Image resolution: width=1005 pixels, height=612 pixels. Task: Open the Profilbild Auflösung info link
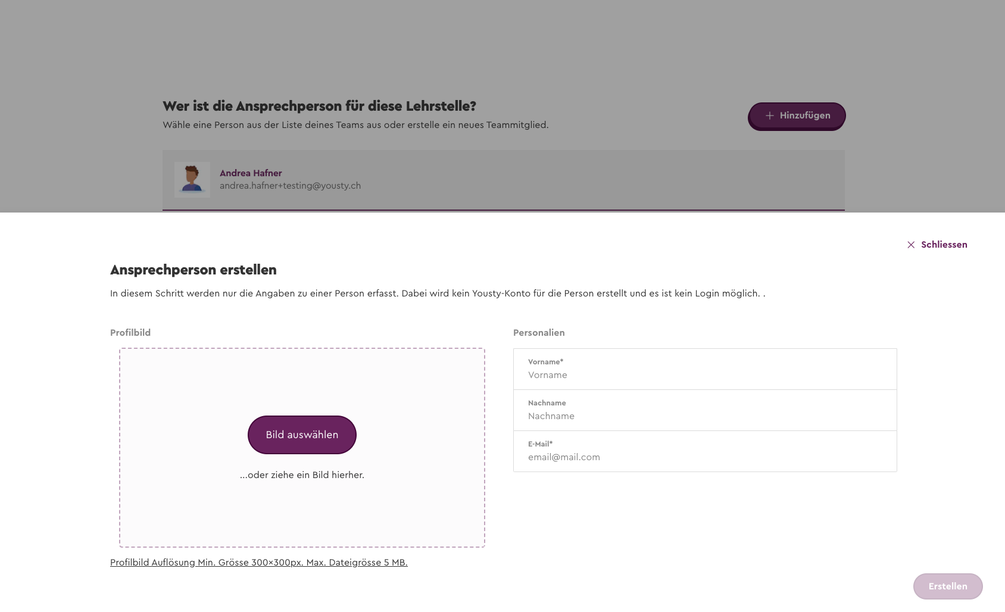[x=259, y=563]
